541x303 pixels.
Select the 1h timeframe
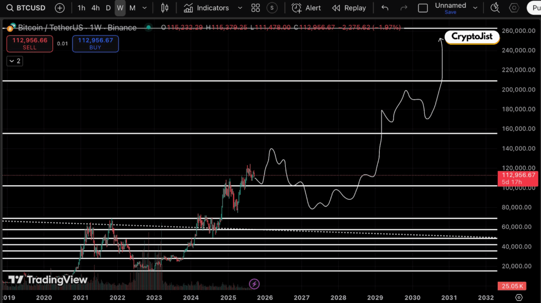point(81,8)
